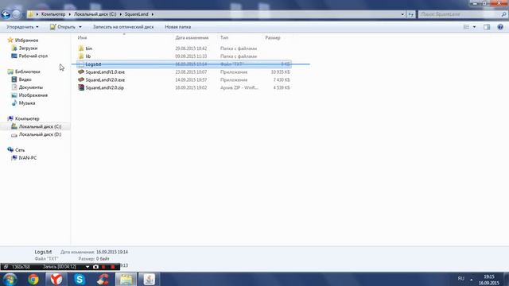Select Библиотеки in the navigation pane
The width and height of the screenshot is (509, 286).
point(28,71)
